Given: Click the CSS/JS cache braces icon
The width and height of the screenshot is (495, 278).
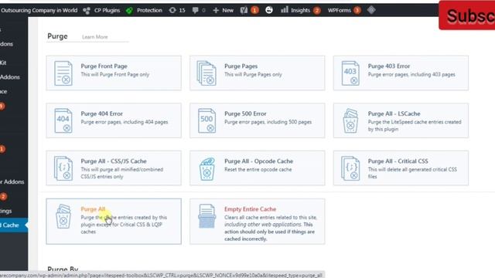Looking at the screenshot, I should click(x=63, y=168).
